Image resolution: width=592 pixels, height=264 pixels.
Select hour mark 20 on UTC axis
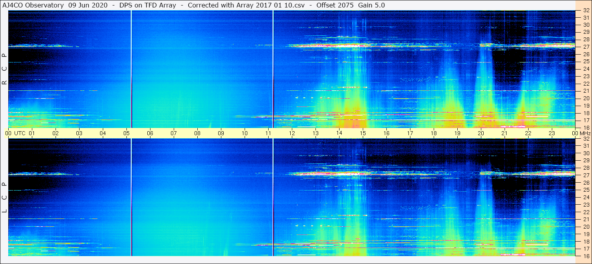coord(481,134)
